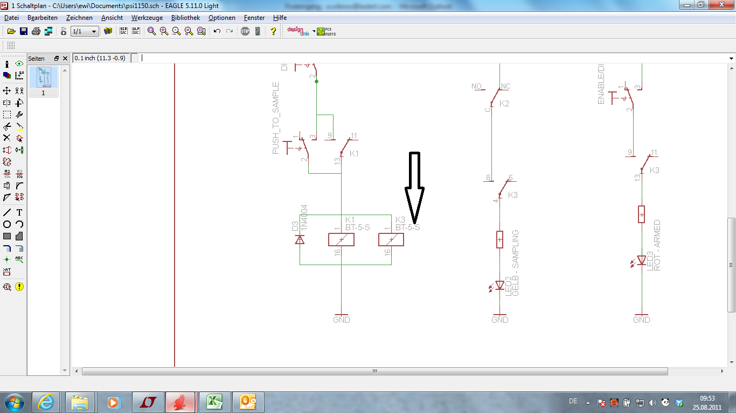Zoom out with the minus magnifier
This screenshot has height=413, width=736.
tap(176, 31)
